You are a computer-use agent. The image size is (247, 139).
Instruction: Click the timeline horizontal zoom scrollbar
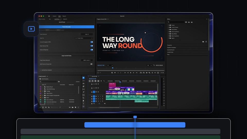109,108
